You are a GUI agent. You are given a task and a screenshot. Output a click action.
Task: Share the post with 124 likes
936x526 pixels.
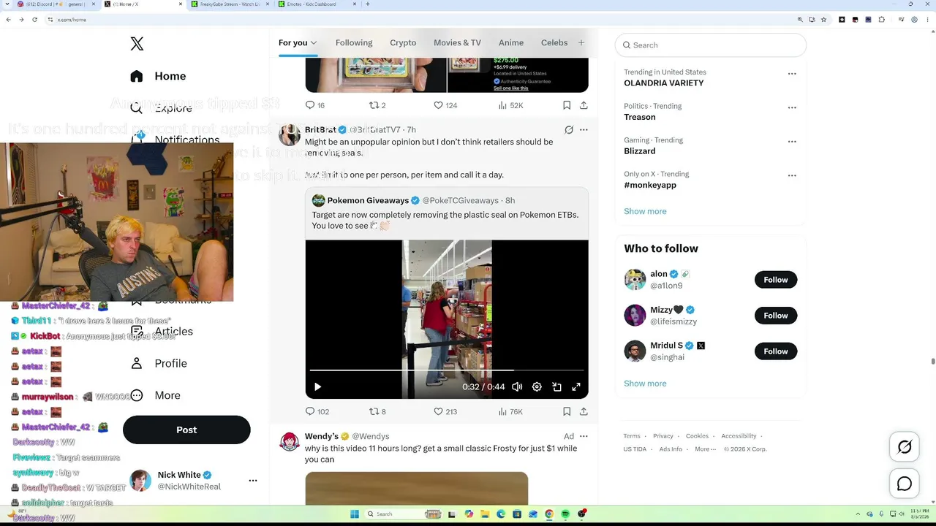pyautogui.click(x=584, y=105)
